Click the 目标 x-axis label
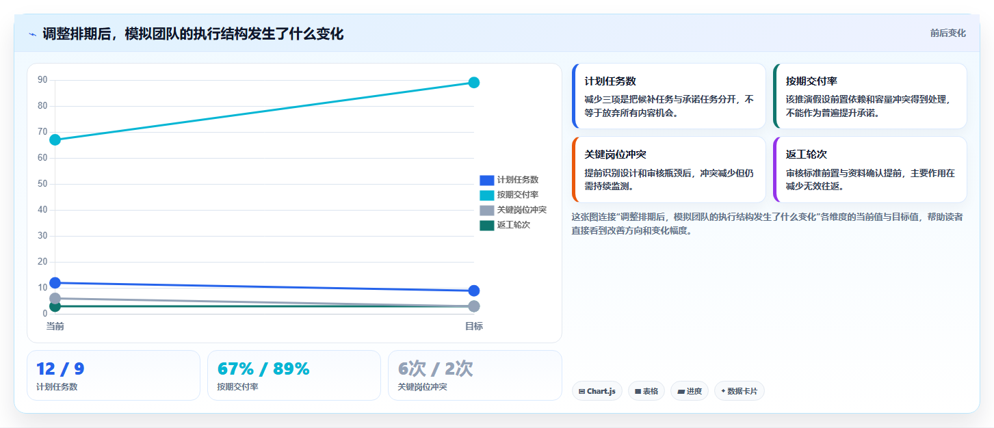Viewport: 994px width, 428px height. tap(473, 326)
